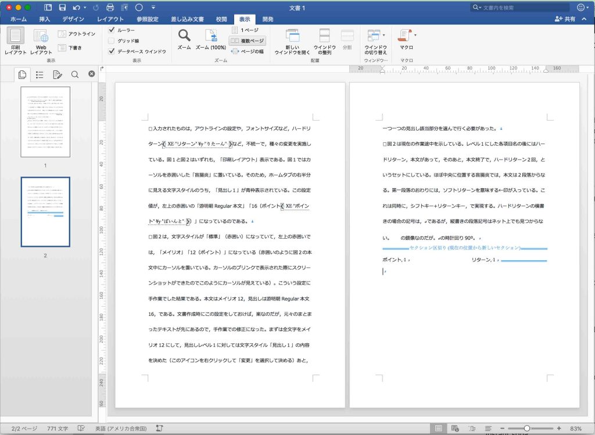This screenshot has height=435, width=595.
Task: Switch to the デザイン tab
Action: click(73, 19)
